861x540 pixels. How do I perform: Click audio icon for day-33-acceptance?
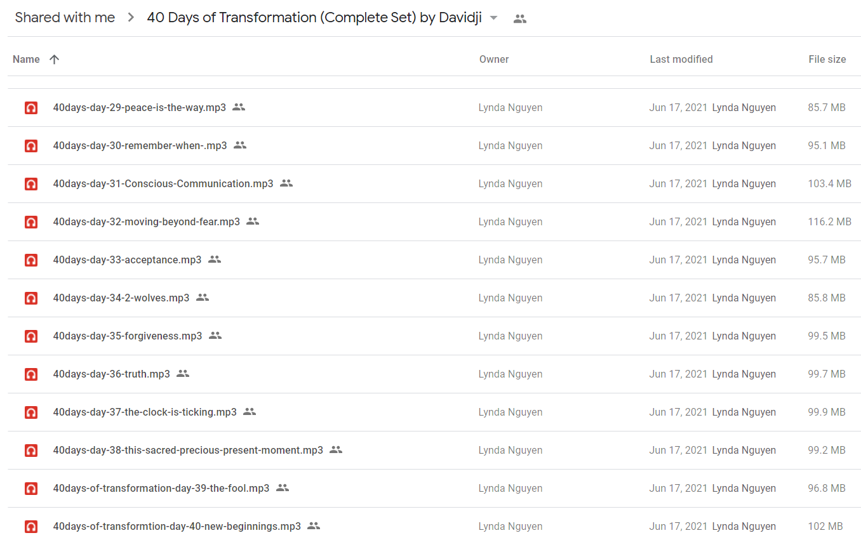tap(31, 260)
